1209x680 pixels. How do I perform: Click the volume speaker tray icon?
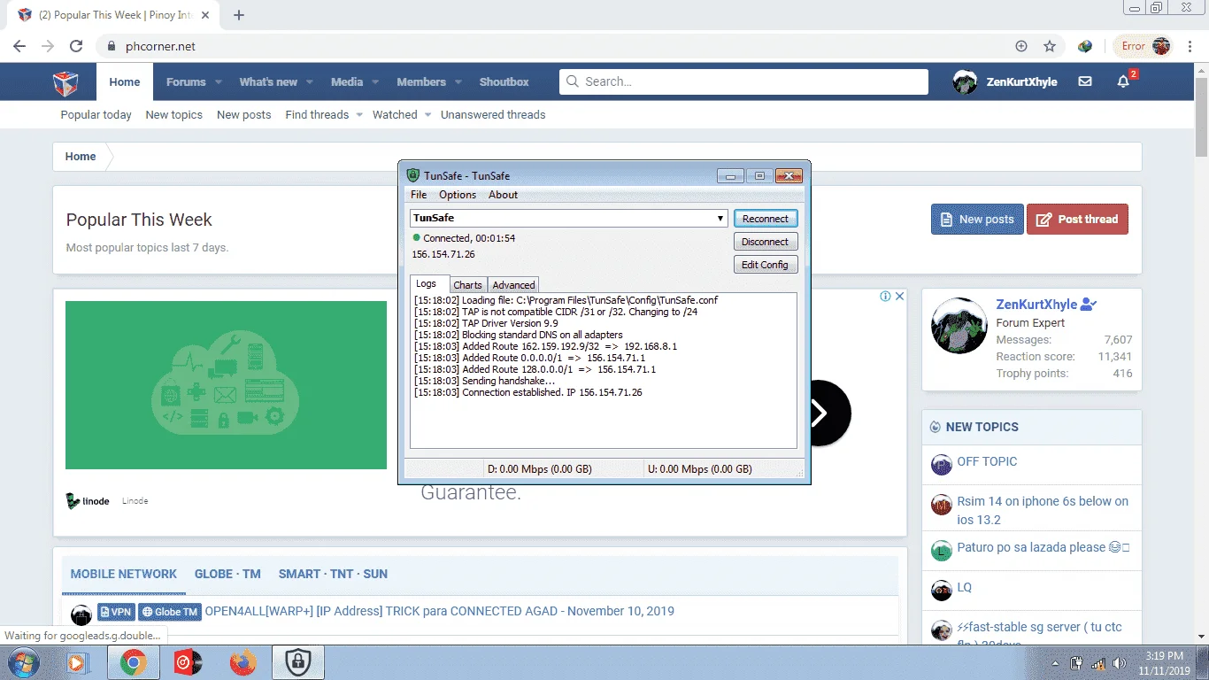point(1119,662)
